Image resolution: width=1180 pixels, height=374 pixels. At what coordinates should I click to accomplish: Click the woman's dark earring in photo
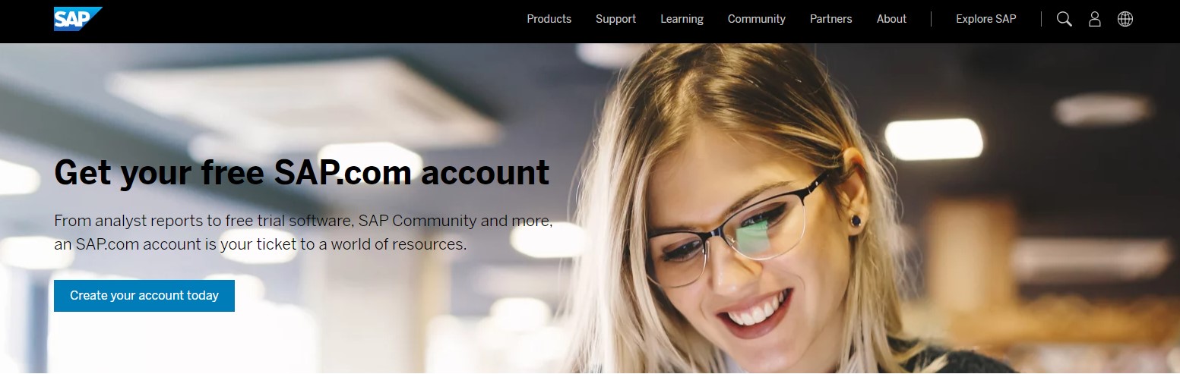click(x=856, y=221)
